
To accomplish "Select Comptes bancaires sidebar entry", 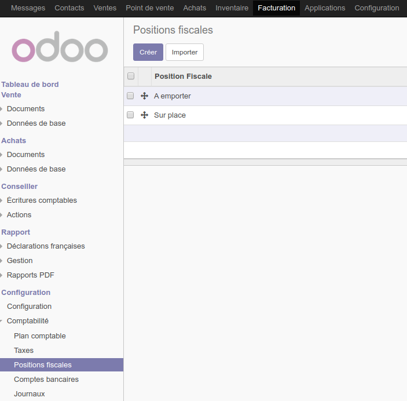I will [x=46, y=380].
